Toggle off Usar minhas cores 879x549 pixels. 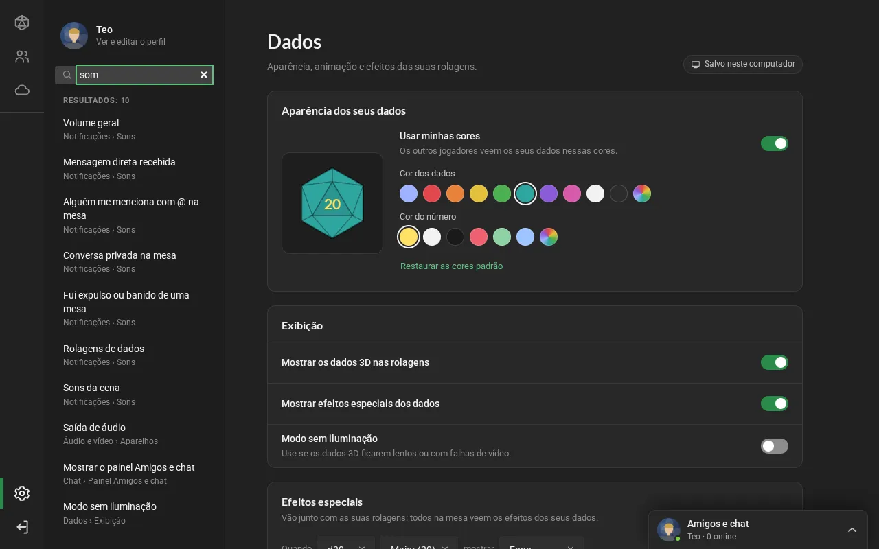775,143
